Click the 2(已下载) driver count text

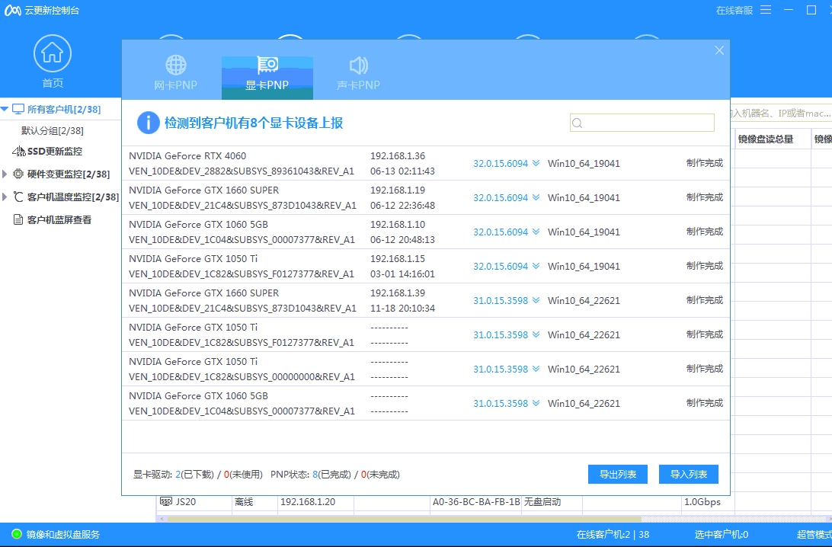(195, 475)
